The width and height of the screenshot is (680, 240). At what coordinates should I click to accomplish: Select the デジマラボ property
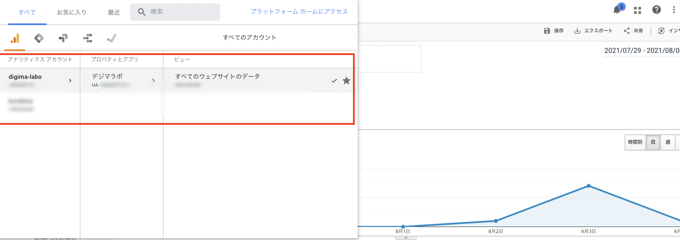[122, 80]
